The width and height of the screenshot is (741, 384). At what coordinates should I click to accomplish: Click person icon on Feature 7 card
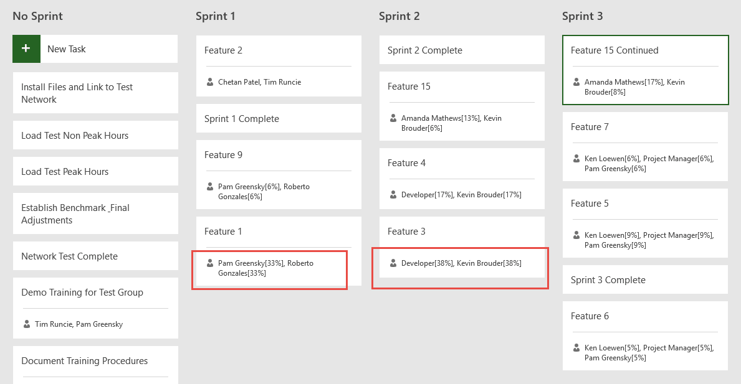pyautogui.click(x=576, y=159)
